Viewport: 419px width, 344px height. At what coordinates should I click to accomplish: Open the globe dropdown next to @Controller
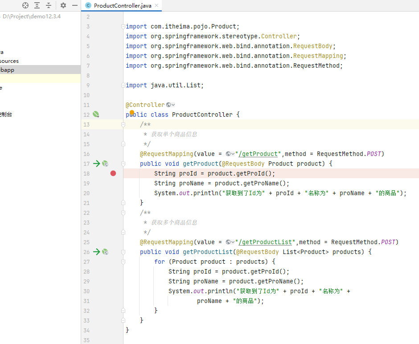[x=170, y=105]
